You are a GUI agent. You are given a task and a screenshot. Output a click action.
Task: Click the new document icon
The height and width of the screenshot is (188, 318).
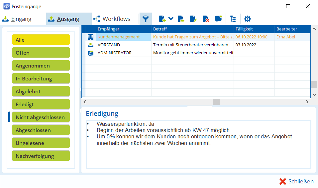tap(162, 19)
